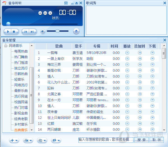168x147 pixels.
Task: Skip to the next track
Action: (32, 31)
